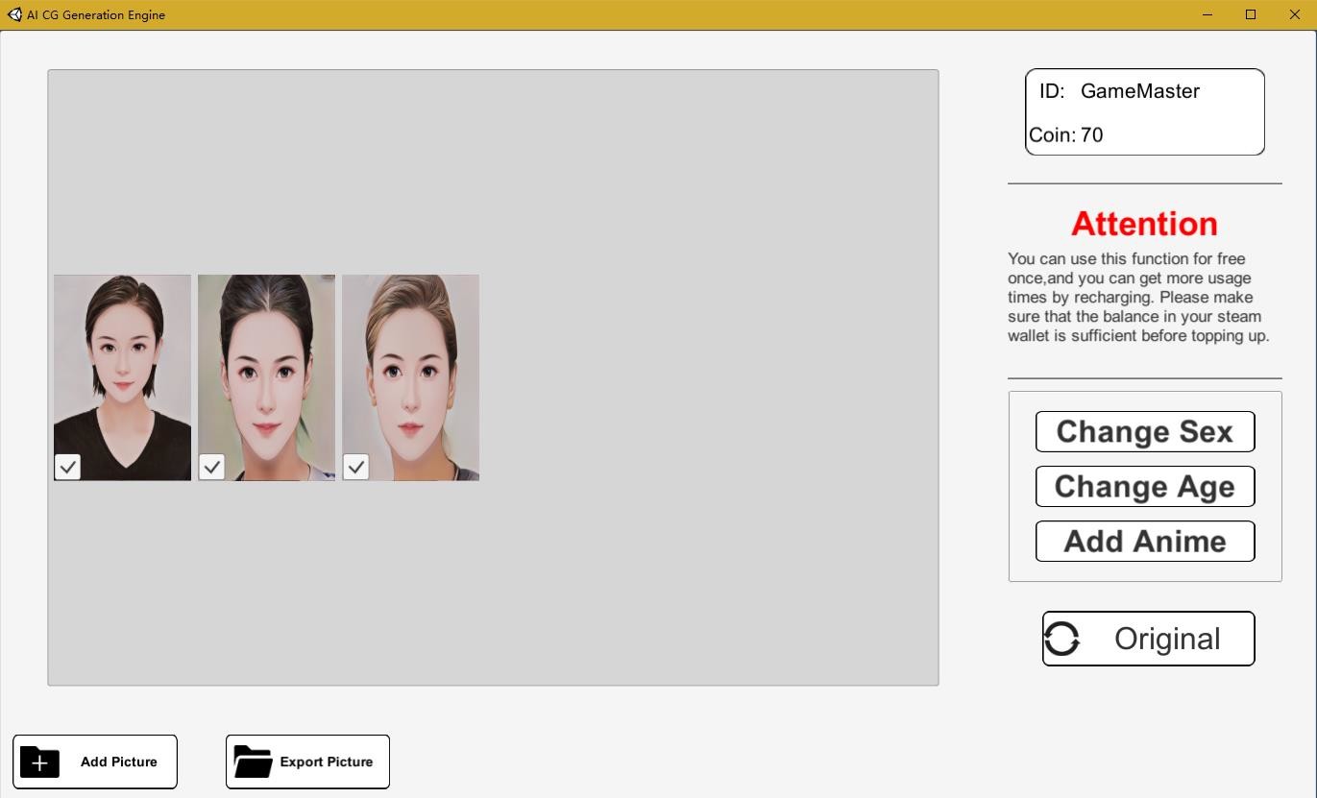Image resolution: width=1317 pixels, height=798 pixels.
Task: Deselect the third portrait's checkbox
Action: [355, 467]
